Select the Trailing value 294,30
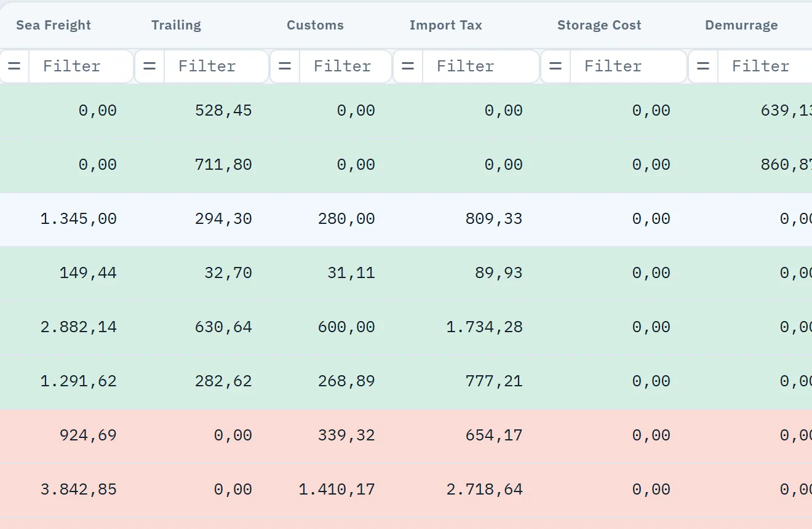The width and height of the screenshot is (812, 529). click(223, 219)
